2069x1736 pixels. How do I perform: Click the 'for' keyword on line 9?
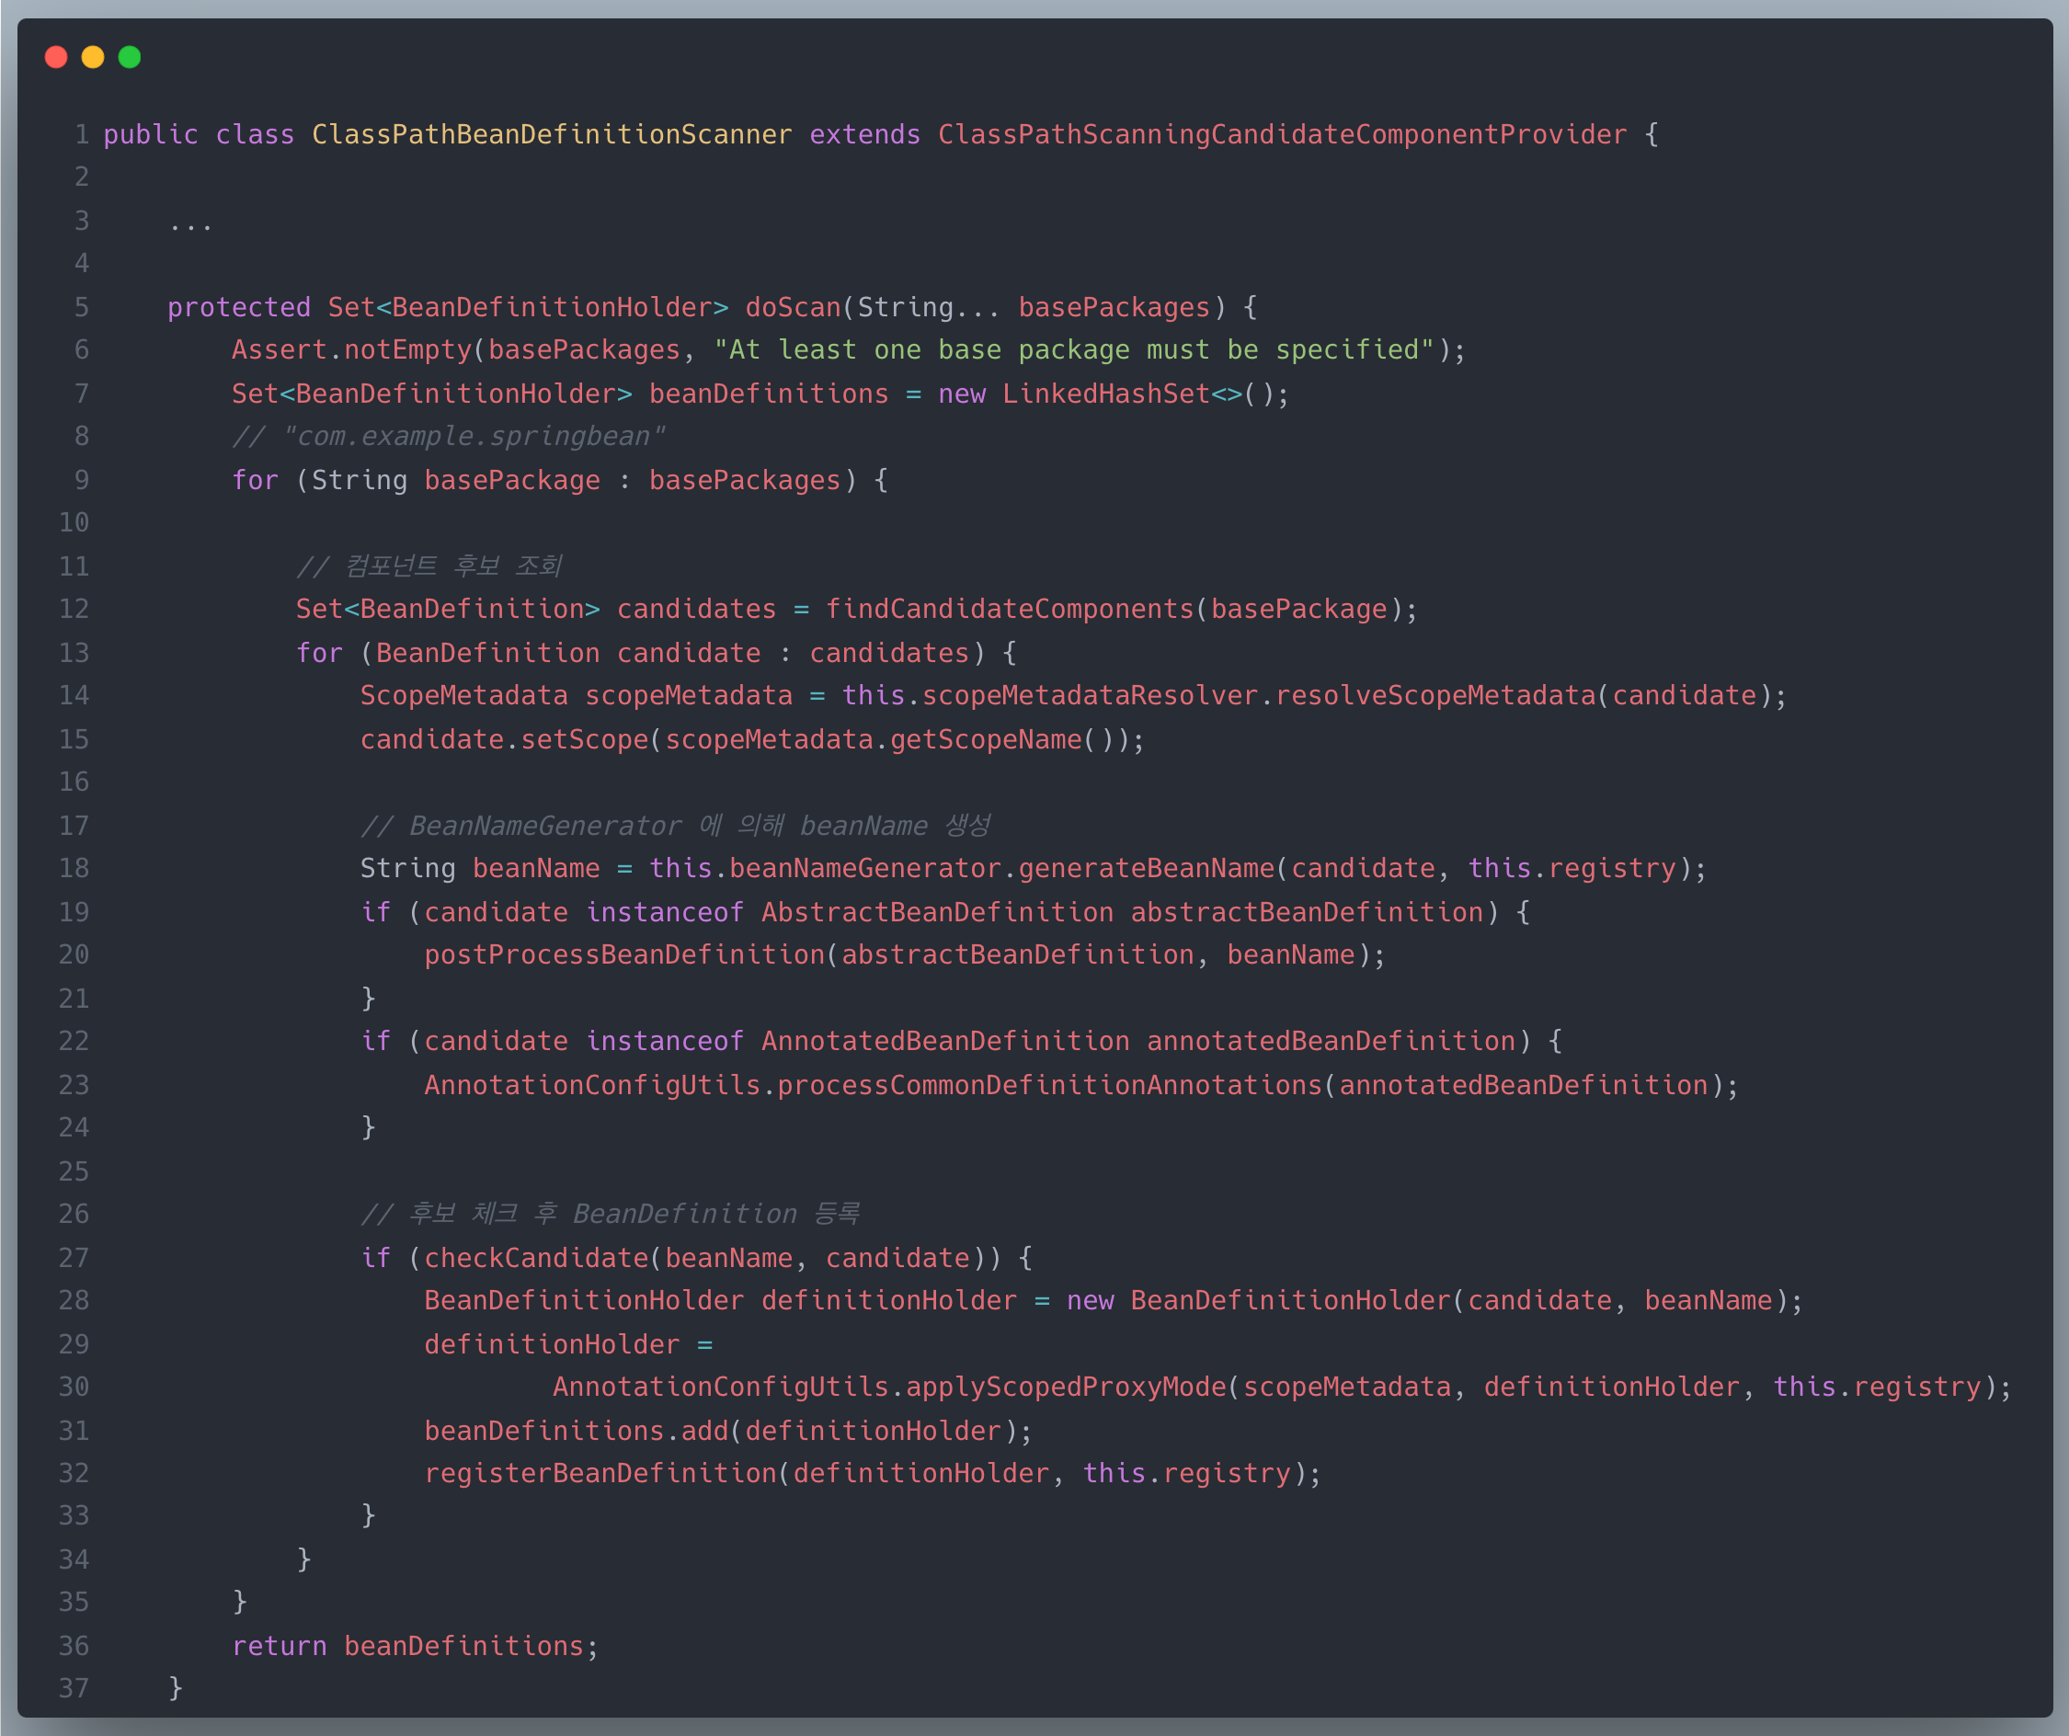pos(256,481)
